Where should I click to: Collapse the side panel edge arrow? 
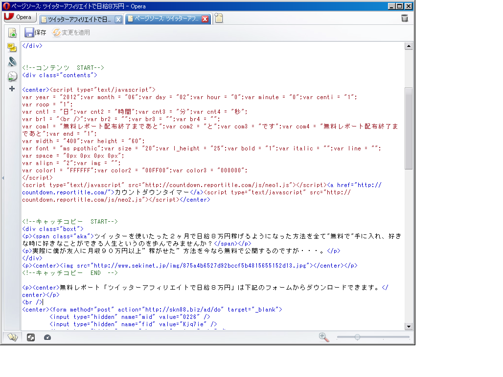tap(3, 178)
